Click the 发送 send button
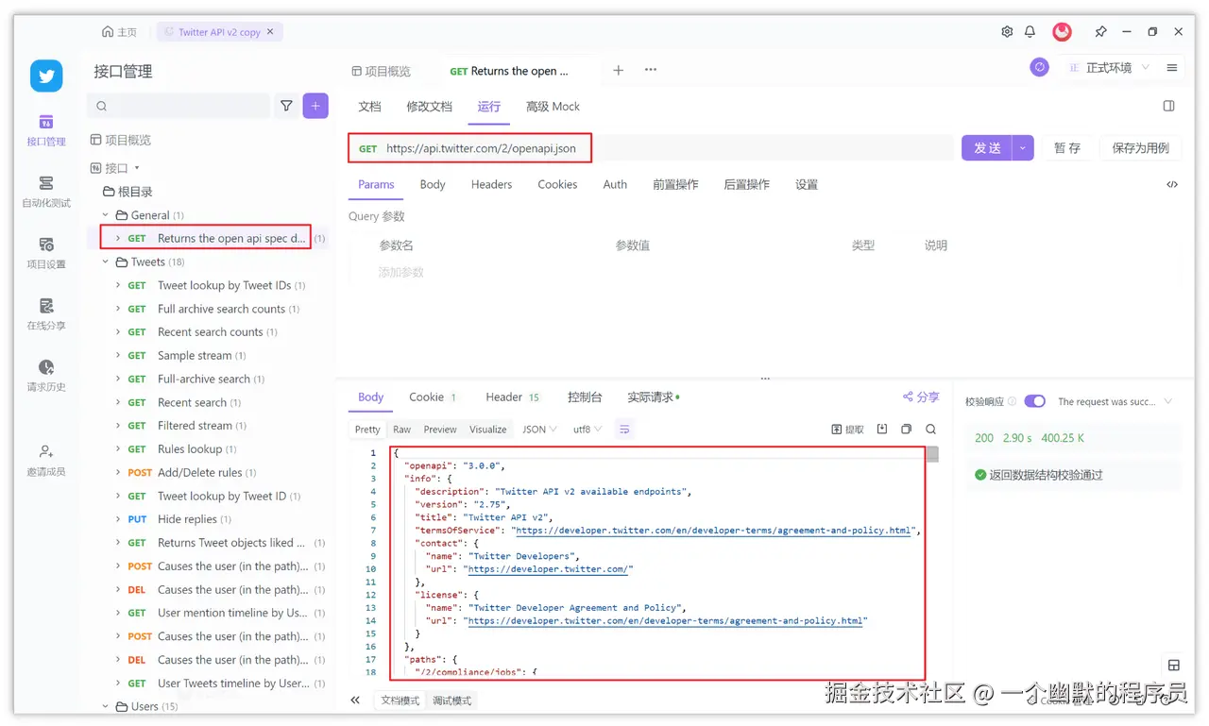 pos(987,148)
